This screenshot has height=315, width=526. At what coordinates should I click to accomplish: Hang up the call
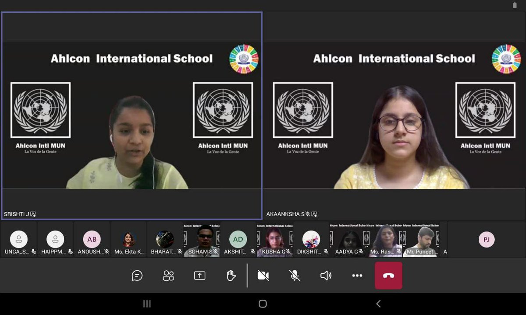click(388, 276)
